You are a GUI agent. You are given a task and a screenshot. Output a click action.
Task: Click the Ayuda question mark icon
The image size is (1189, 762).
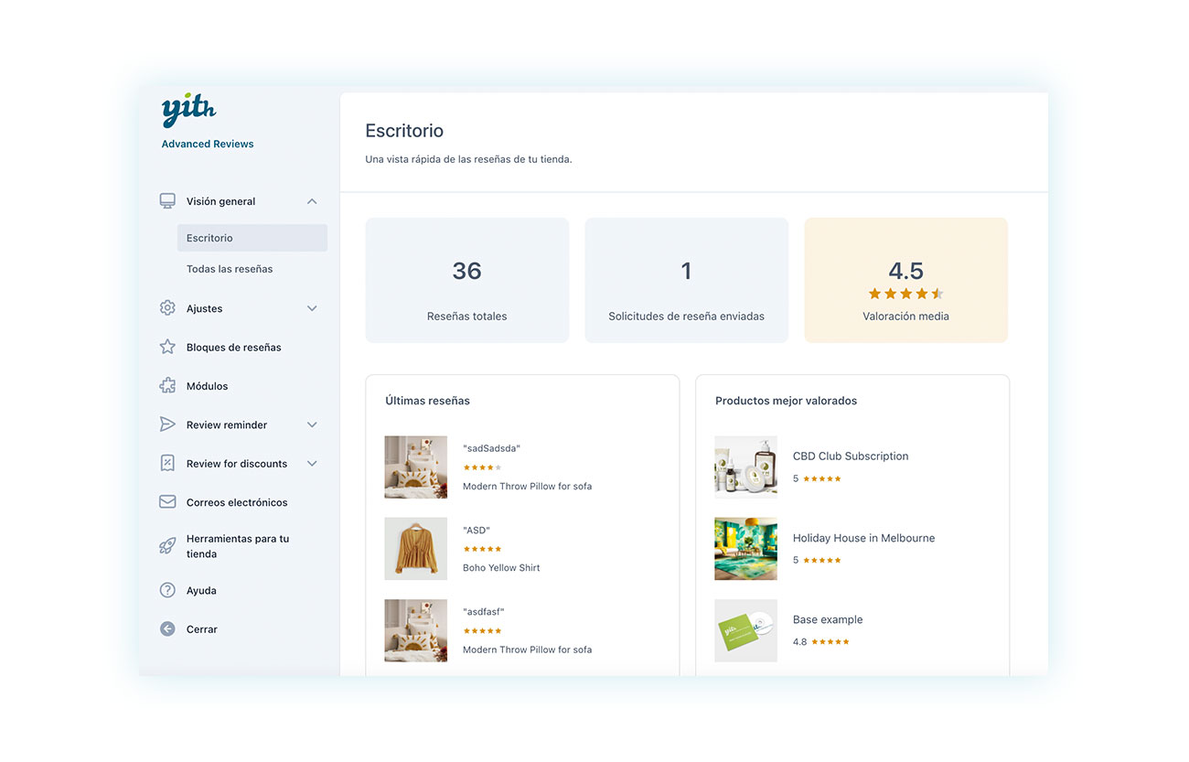pos(167,590)
